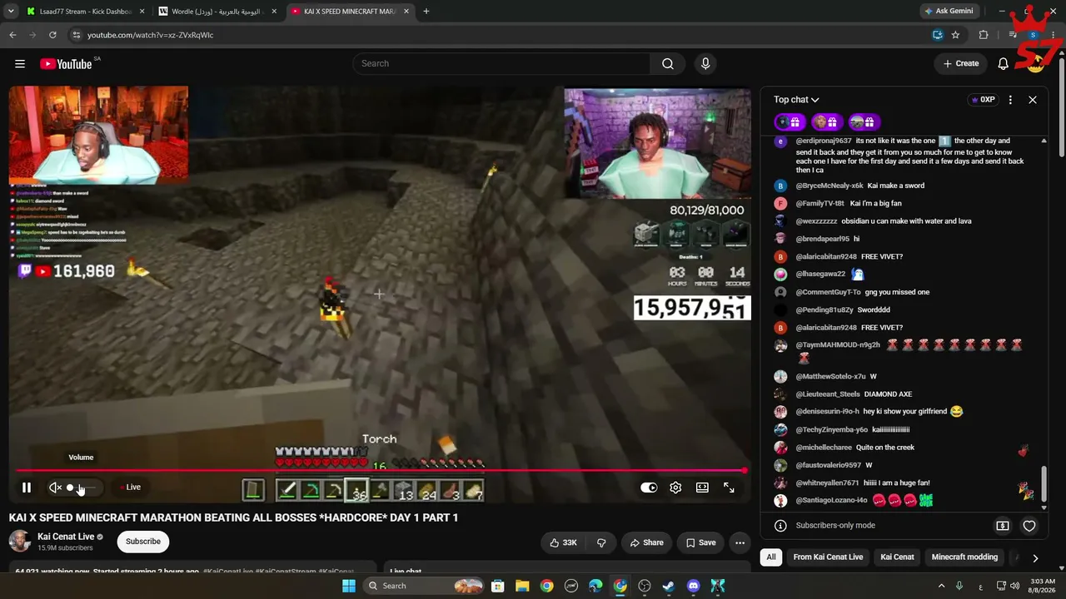
Task: Open the Windows Start menu
Action: 349,586
